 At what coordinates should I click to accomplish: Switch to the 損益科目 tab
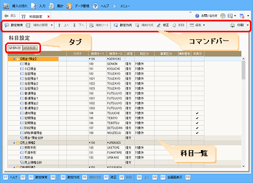(x=30, y=48)
